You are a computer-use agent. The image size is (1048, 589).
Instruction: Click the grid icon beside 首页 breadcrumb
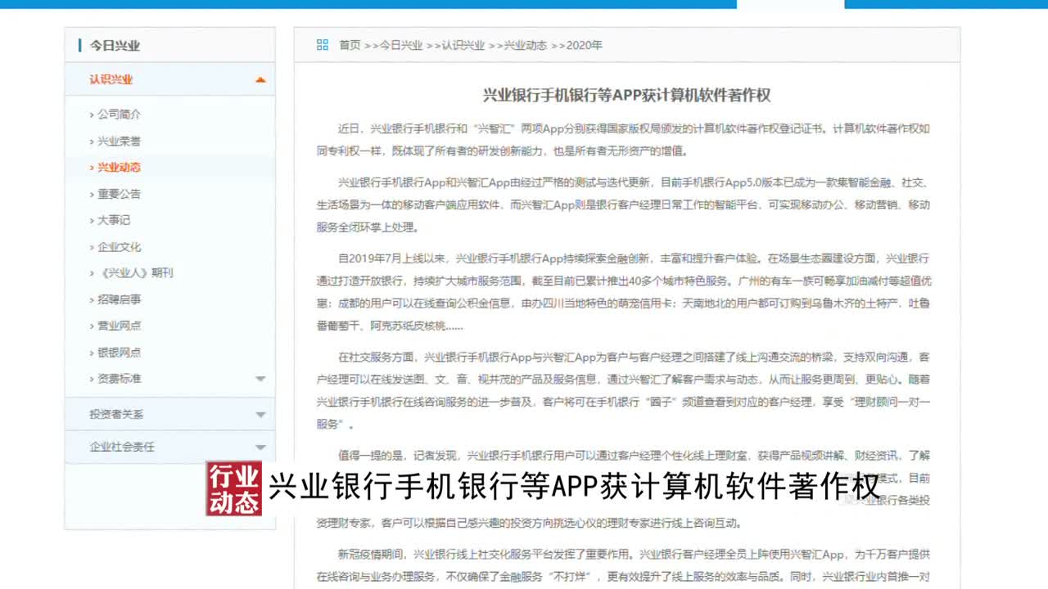tap(323, 45)
